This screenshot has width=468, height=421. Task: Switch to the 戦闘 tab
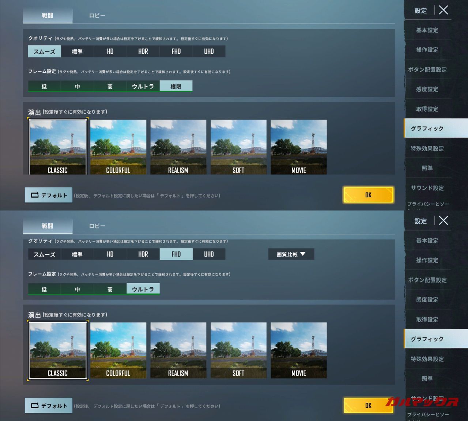pos(48,16)
